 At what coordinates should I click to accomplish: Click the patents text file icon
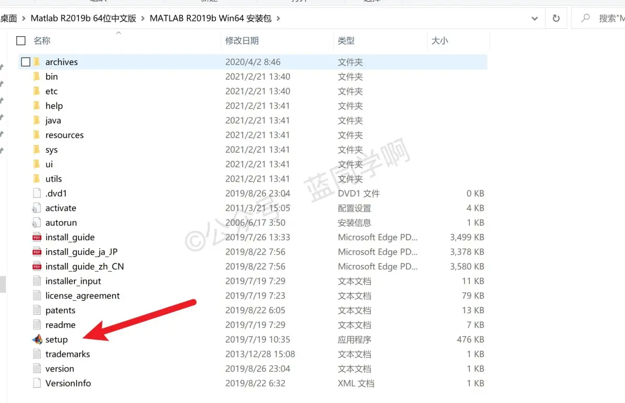tap(37, 310)
